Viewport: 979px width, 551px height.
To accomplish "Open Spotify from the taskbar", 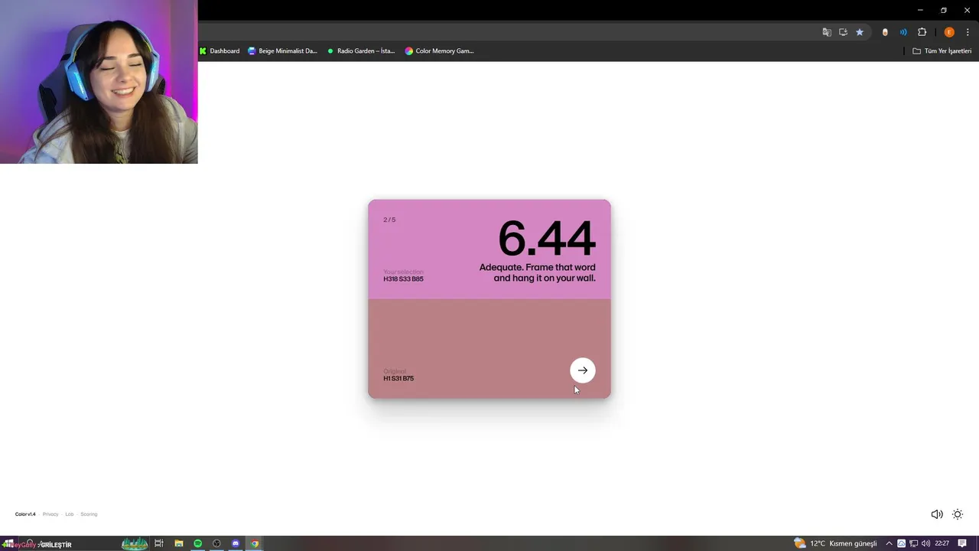I will coord(197,543).
